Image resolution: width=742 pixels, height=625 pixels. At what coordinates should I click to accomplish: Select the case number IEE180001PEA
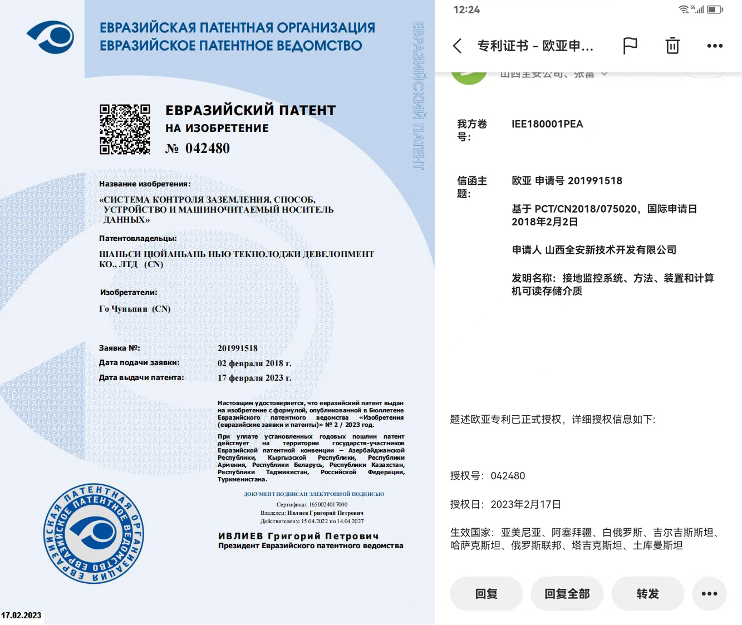[547, 124]
